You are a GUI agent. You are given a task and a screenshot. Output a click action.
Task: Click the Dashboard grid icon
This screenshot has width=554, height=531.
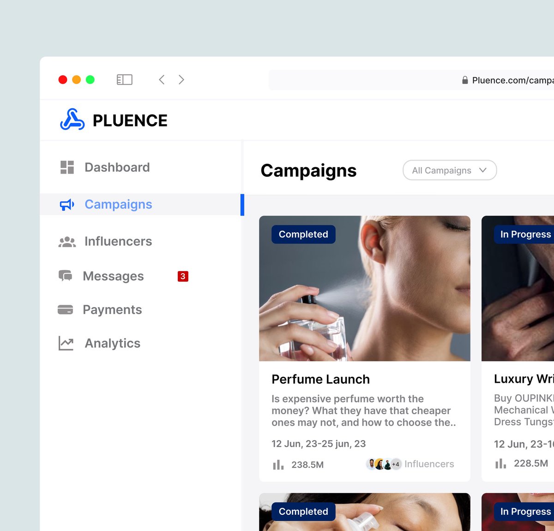pos(67,167)
